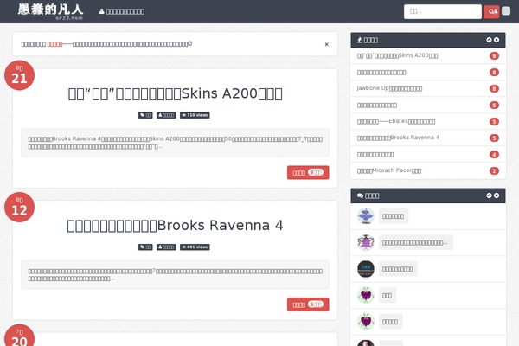The height and width of the screenshot is (346, 519).
Task: Click the 710 views badge
Action: point(195,115)
